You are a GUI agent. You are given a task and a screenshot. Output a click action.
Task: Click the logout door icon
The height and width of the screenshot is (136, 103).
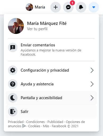(x=13, y=112)
